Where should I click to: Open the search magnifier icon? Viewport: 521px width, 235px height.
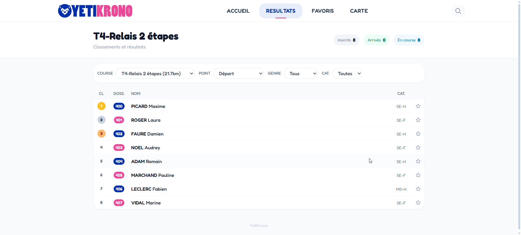click(458, 11)
